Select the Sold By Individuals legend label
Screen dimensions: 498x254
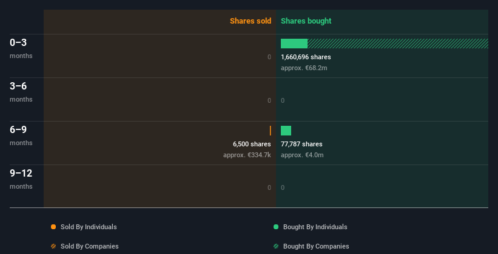pos(89,227)
